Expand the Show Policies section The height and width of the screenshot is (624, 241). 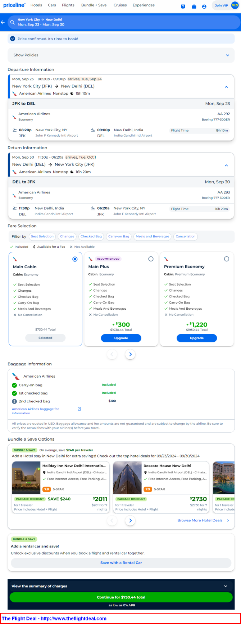(121, 55)
